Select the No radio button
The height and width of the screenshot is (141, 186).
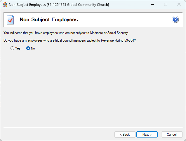point(28,48)
